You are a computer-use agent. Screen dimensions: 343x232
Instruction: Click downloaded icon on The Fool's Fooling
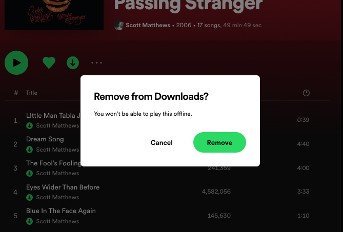[x=30, y=173]
